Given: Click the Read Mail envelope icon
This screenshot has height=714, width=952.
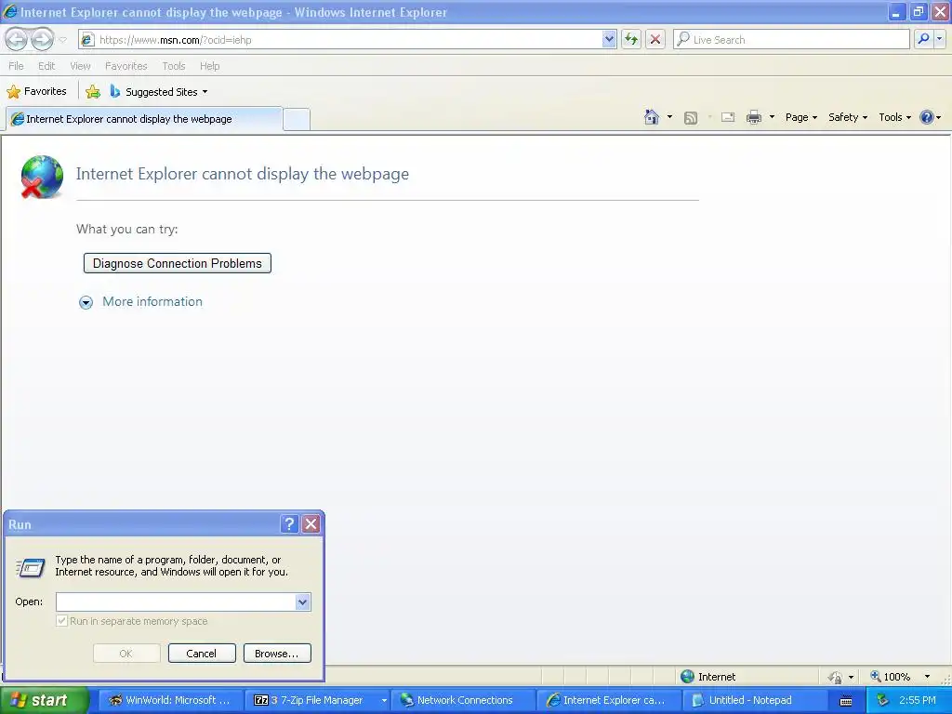Looking at the screenshot, I should point(728,117).
